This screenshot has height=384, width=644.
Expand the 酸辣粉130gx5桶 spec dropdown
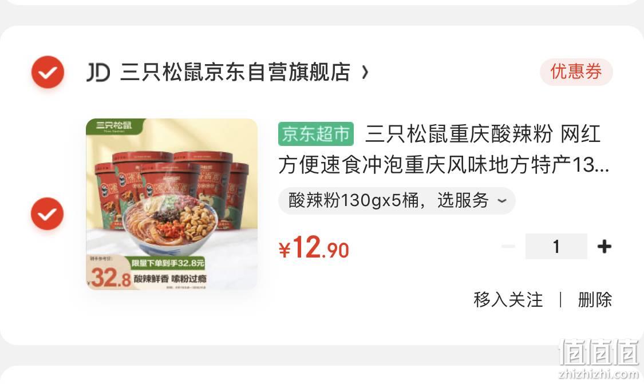click(x=397, y=201)
